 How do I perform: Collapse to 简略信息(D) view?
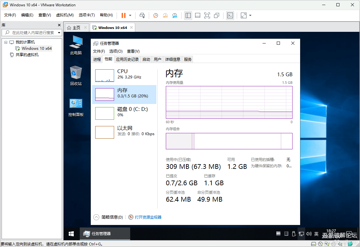click(108, 217)
